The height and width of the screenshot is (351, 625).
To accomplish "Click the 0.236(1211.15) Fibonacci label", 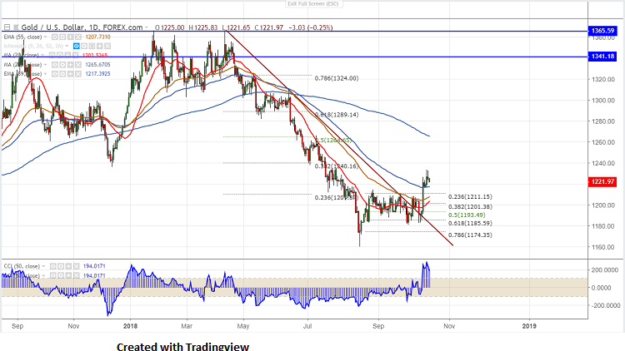I will [x=470, y=197].
